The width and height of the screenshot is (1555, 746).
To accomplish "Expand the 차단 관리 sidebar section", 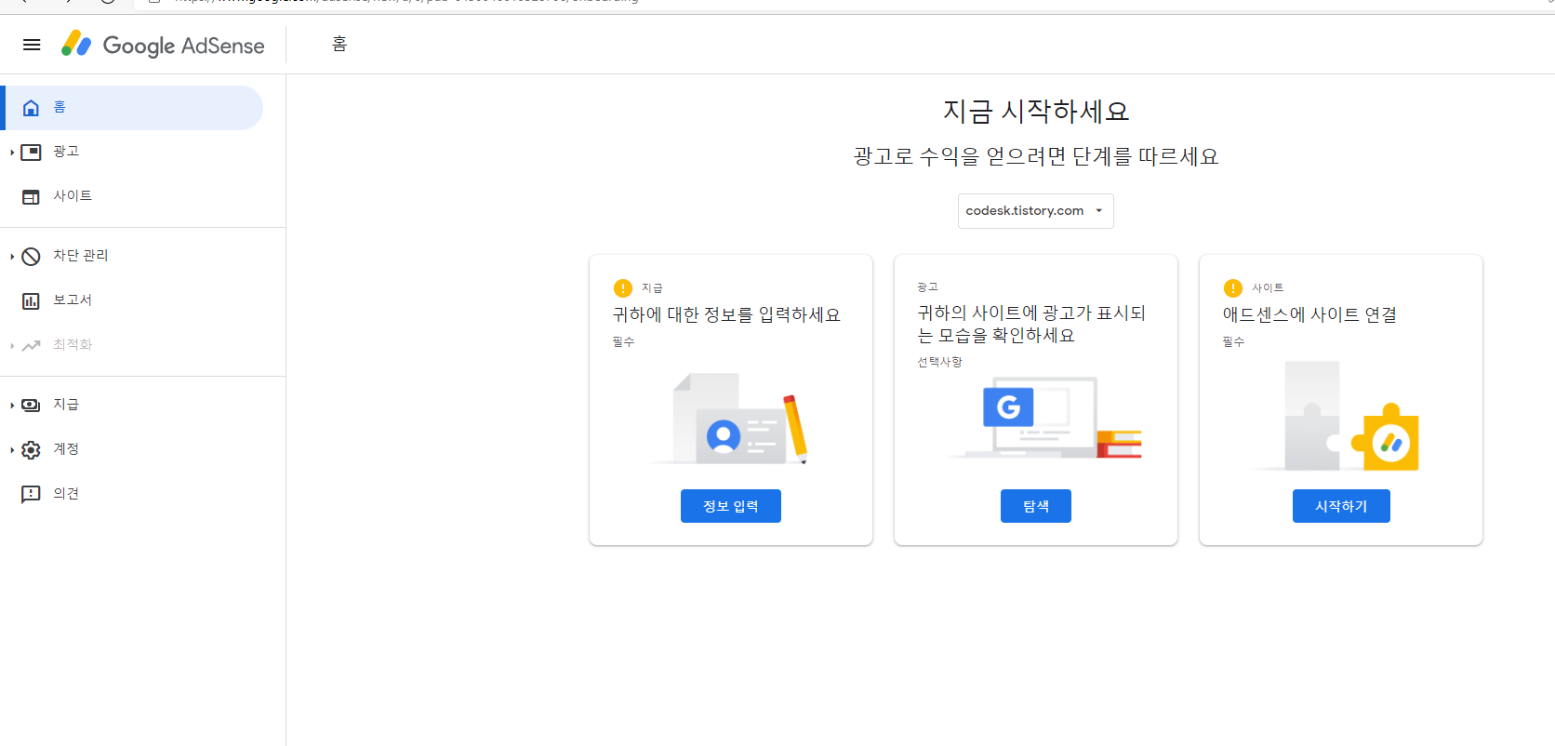I will (x=11, y=256).
